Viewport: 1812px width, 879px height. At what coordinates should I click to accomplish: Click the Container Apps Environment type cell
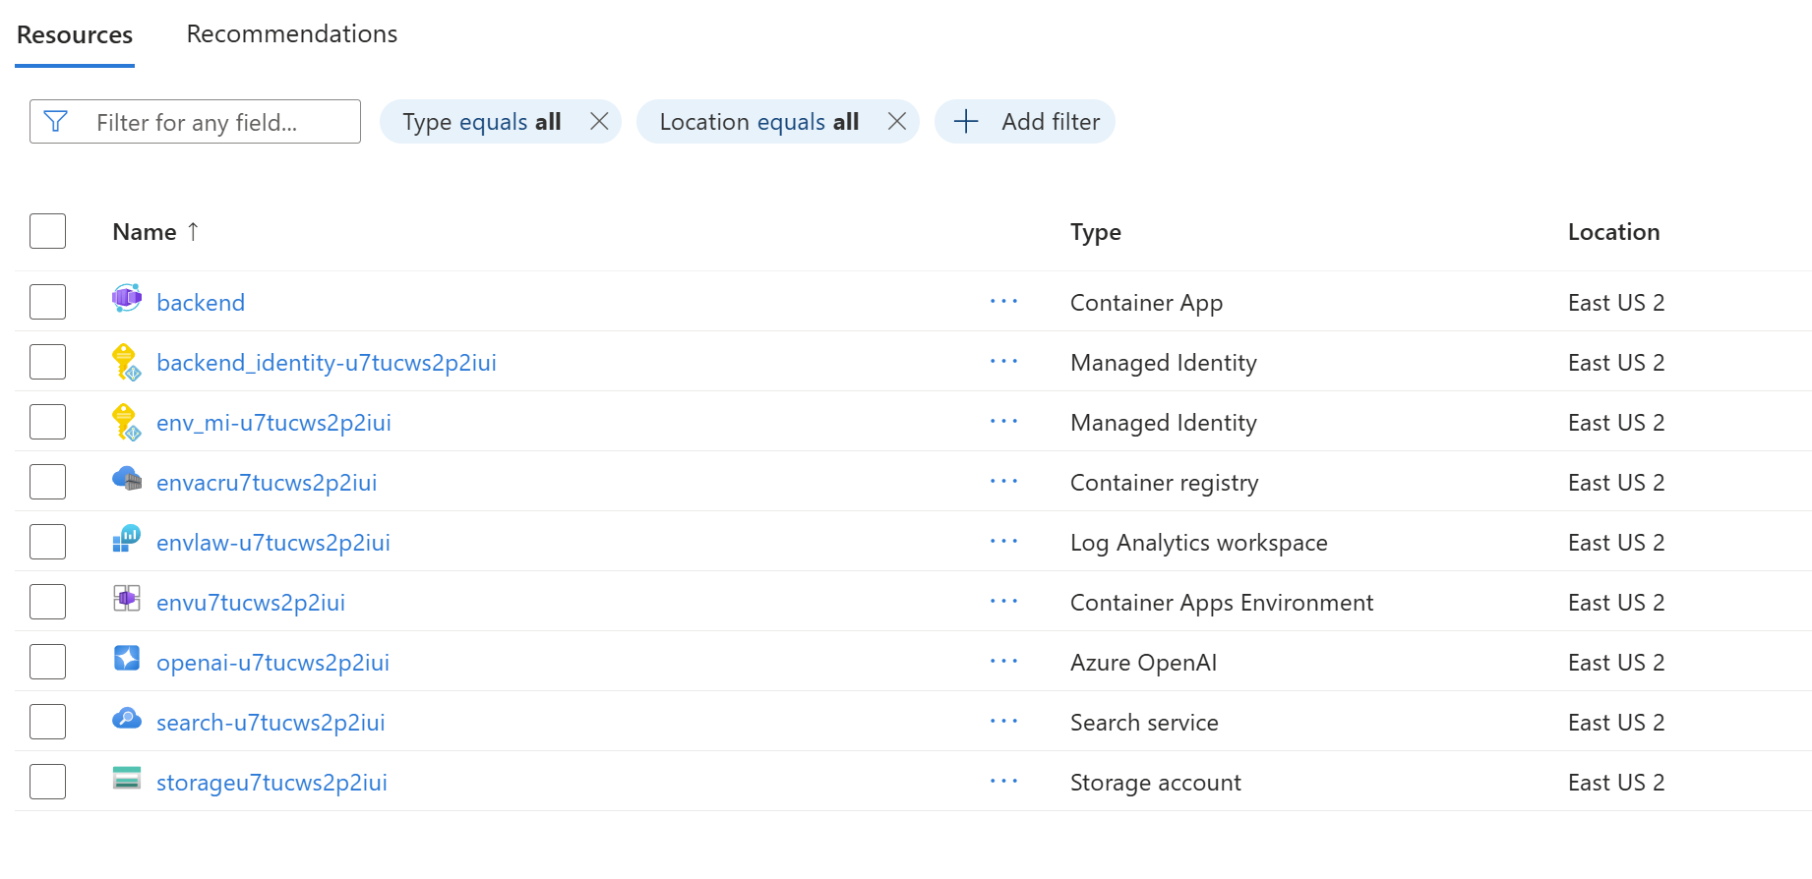pos(1221,603)
